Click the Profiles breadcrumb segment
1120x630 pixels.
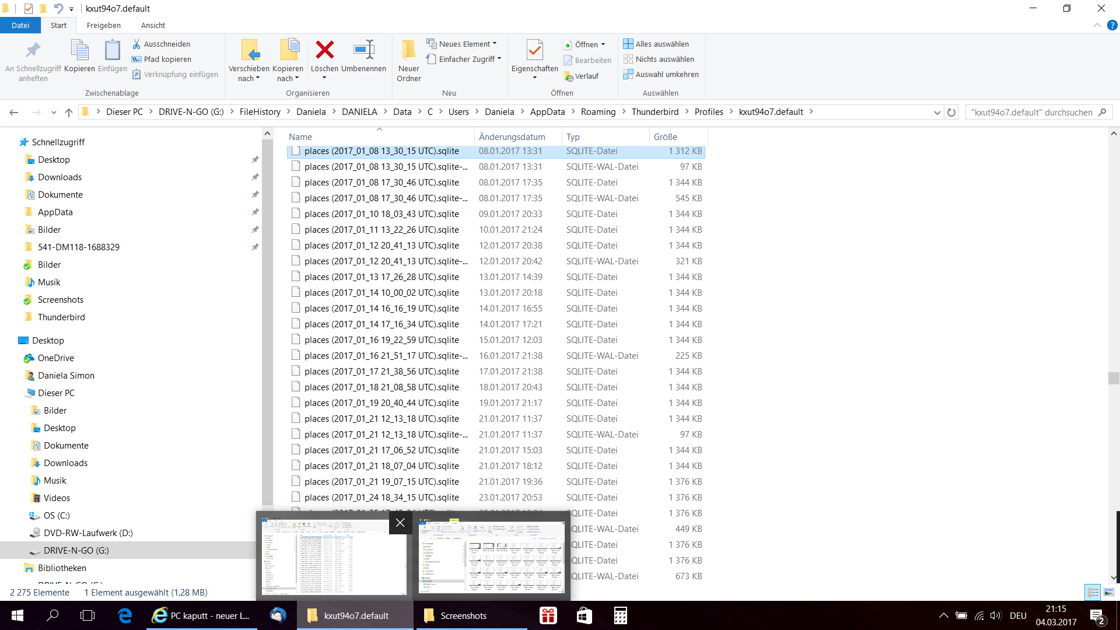(x=708, y=112)
